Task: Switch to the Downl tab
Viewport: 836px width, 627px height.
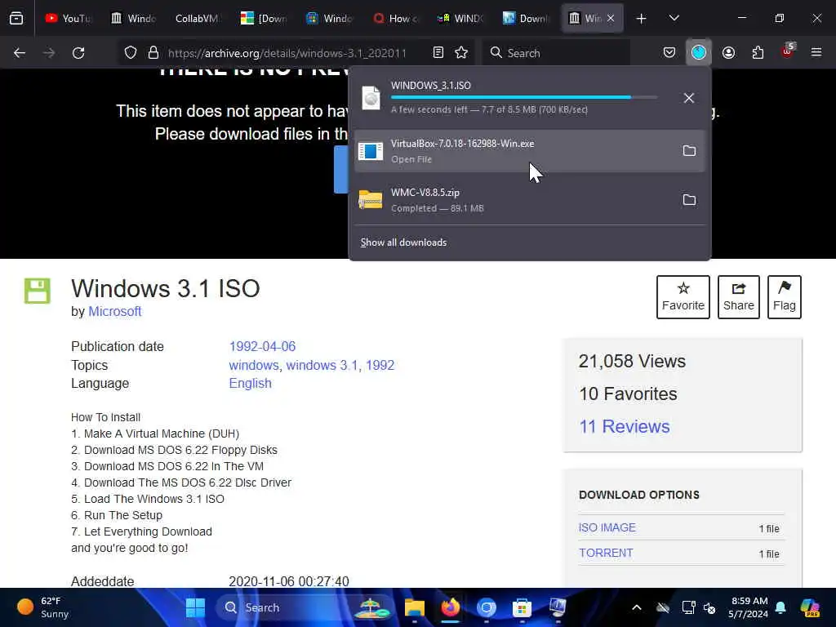Action: pos(527,18)
